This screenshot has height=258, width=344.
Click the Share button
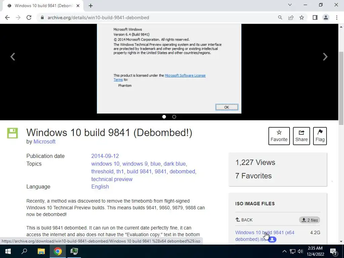pyautogui.click(x=301, y=136)
